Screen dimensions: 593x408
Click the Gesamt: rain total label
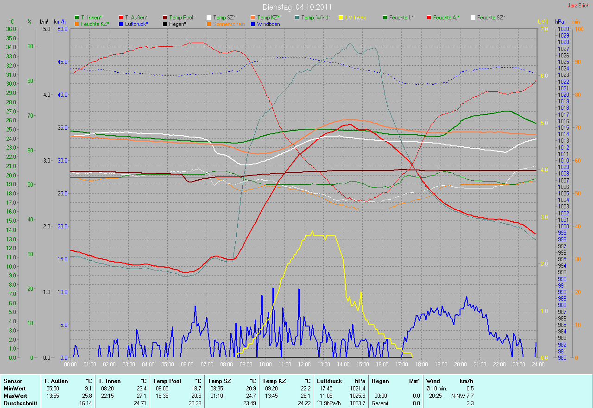(380, 403)
